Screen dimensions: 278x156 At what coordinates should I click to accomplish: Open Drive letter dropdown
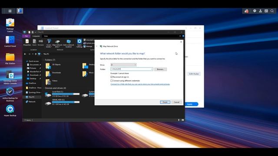coord(123,65)
